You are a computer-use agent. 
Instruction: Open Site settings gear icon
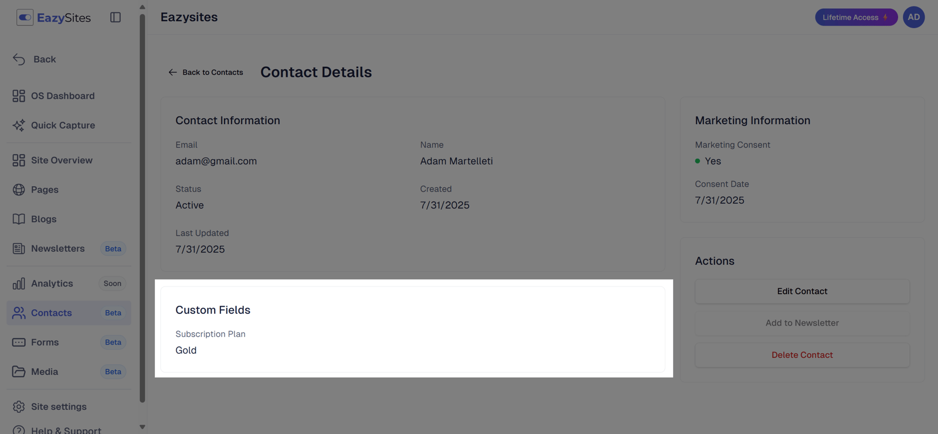tap(19, 406)
